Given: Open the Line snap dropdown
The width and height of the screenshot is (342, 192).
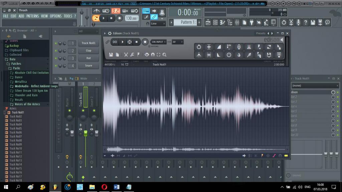Looking at the screenshot, I should click(158, 24).
